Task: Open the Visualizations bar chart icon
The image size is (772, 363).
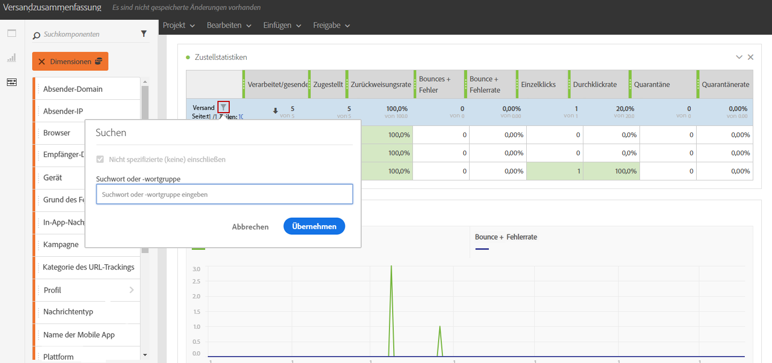Action: tap(12, 58)
